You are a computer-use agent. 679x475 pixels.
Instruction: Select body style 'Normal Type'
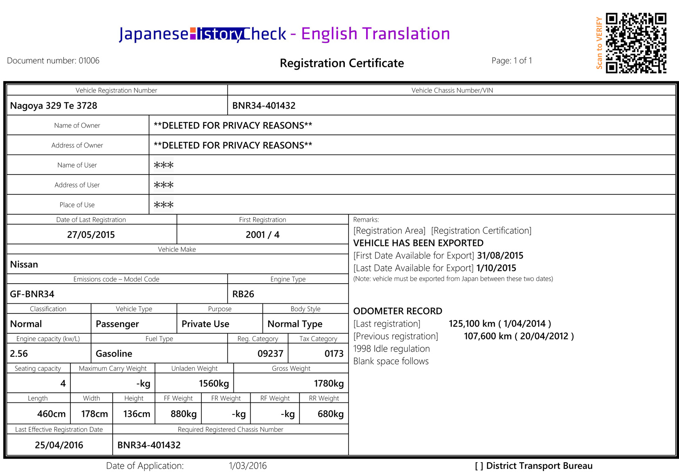pos(295,324)
